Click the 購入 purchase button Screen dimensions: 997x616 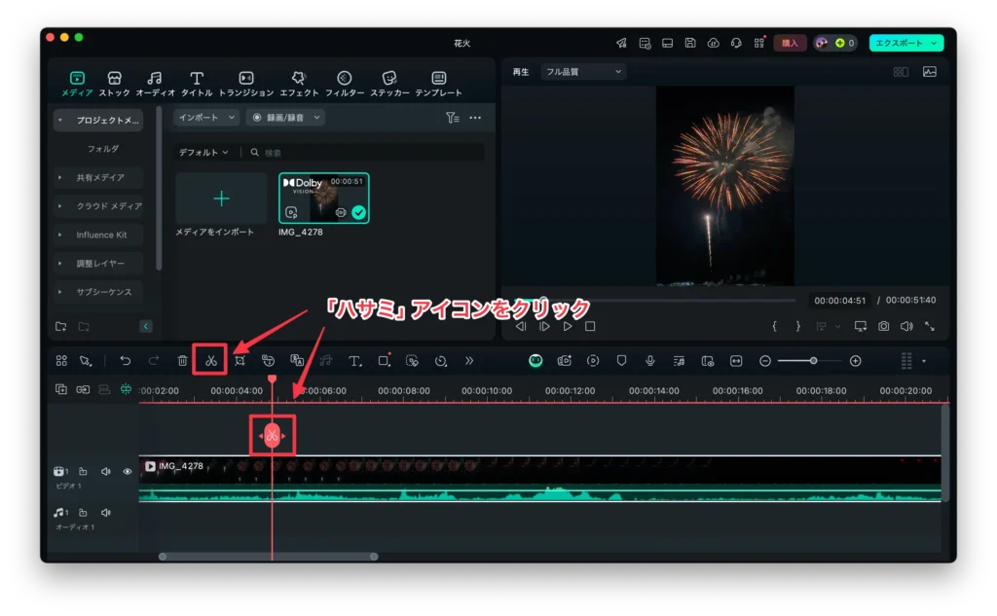coord(790,43)
